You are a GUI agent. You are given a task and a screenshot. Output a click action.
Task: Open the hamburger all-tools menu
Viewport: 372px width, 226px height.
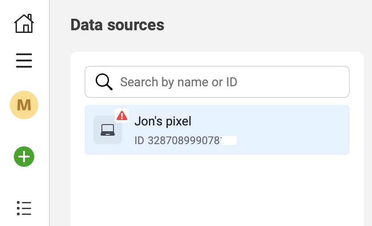click(x=24, y=61)
